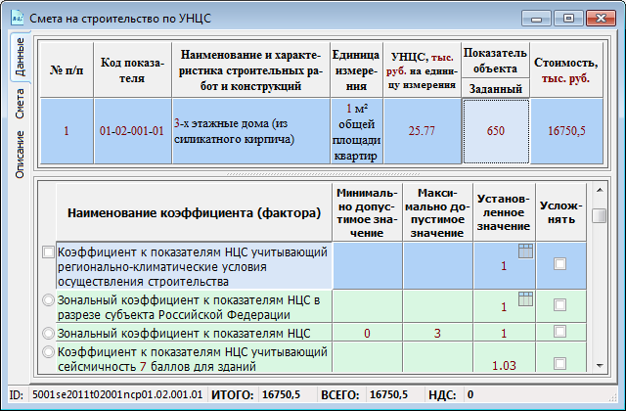Viewport: 626px width, 411px height.
Task: Click scroll down arrow of coefficients list
Action: pyautogui.click(x=600, y=365)
